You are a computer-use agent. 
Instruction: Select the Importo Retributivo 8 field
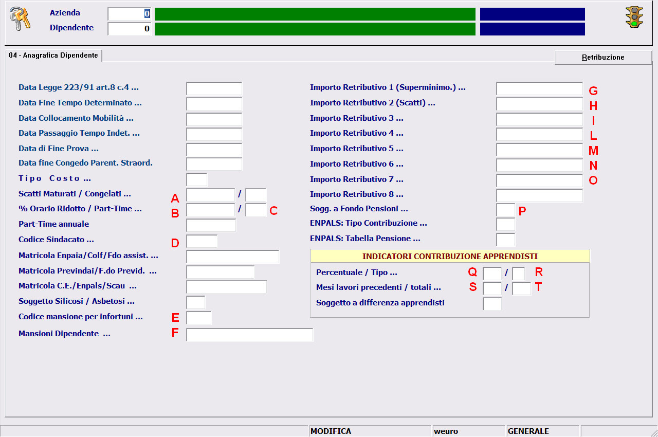point(539,195)
